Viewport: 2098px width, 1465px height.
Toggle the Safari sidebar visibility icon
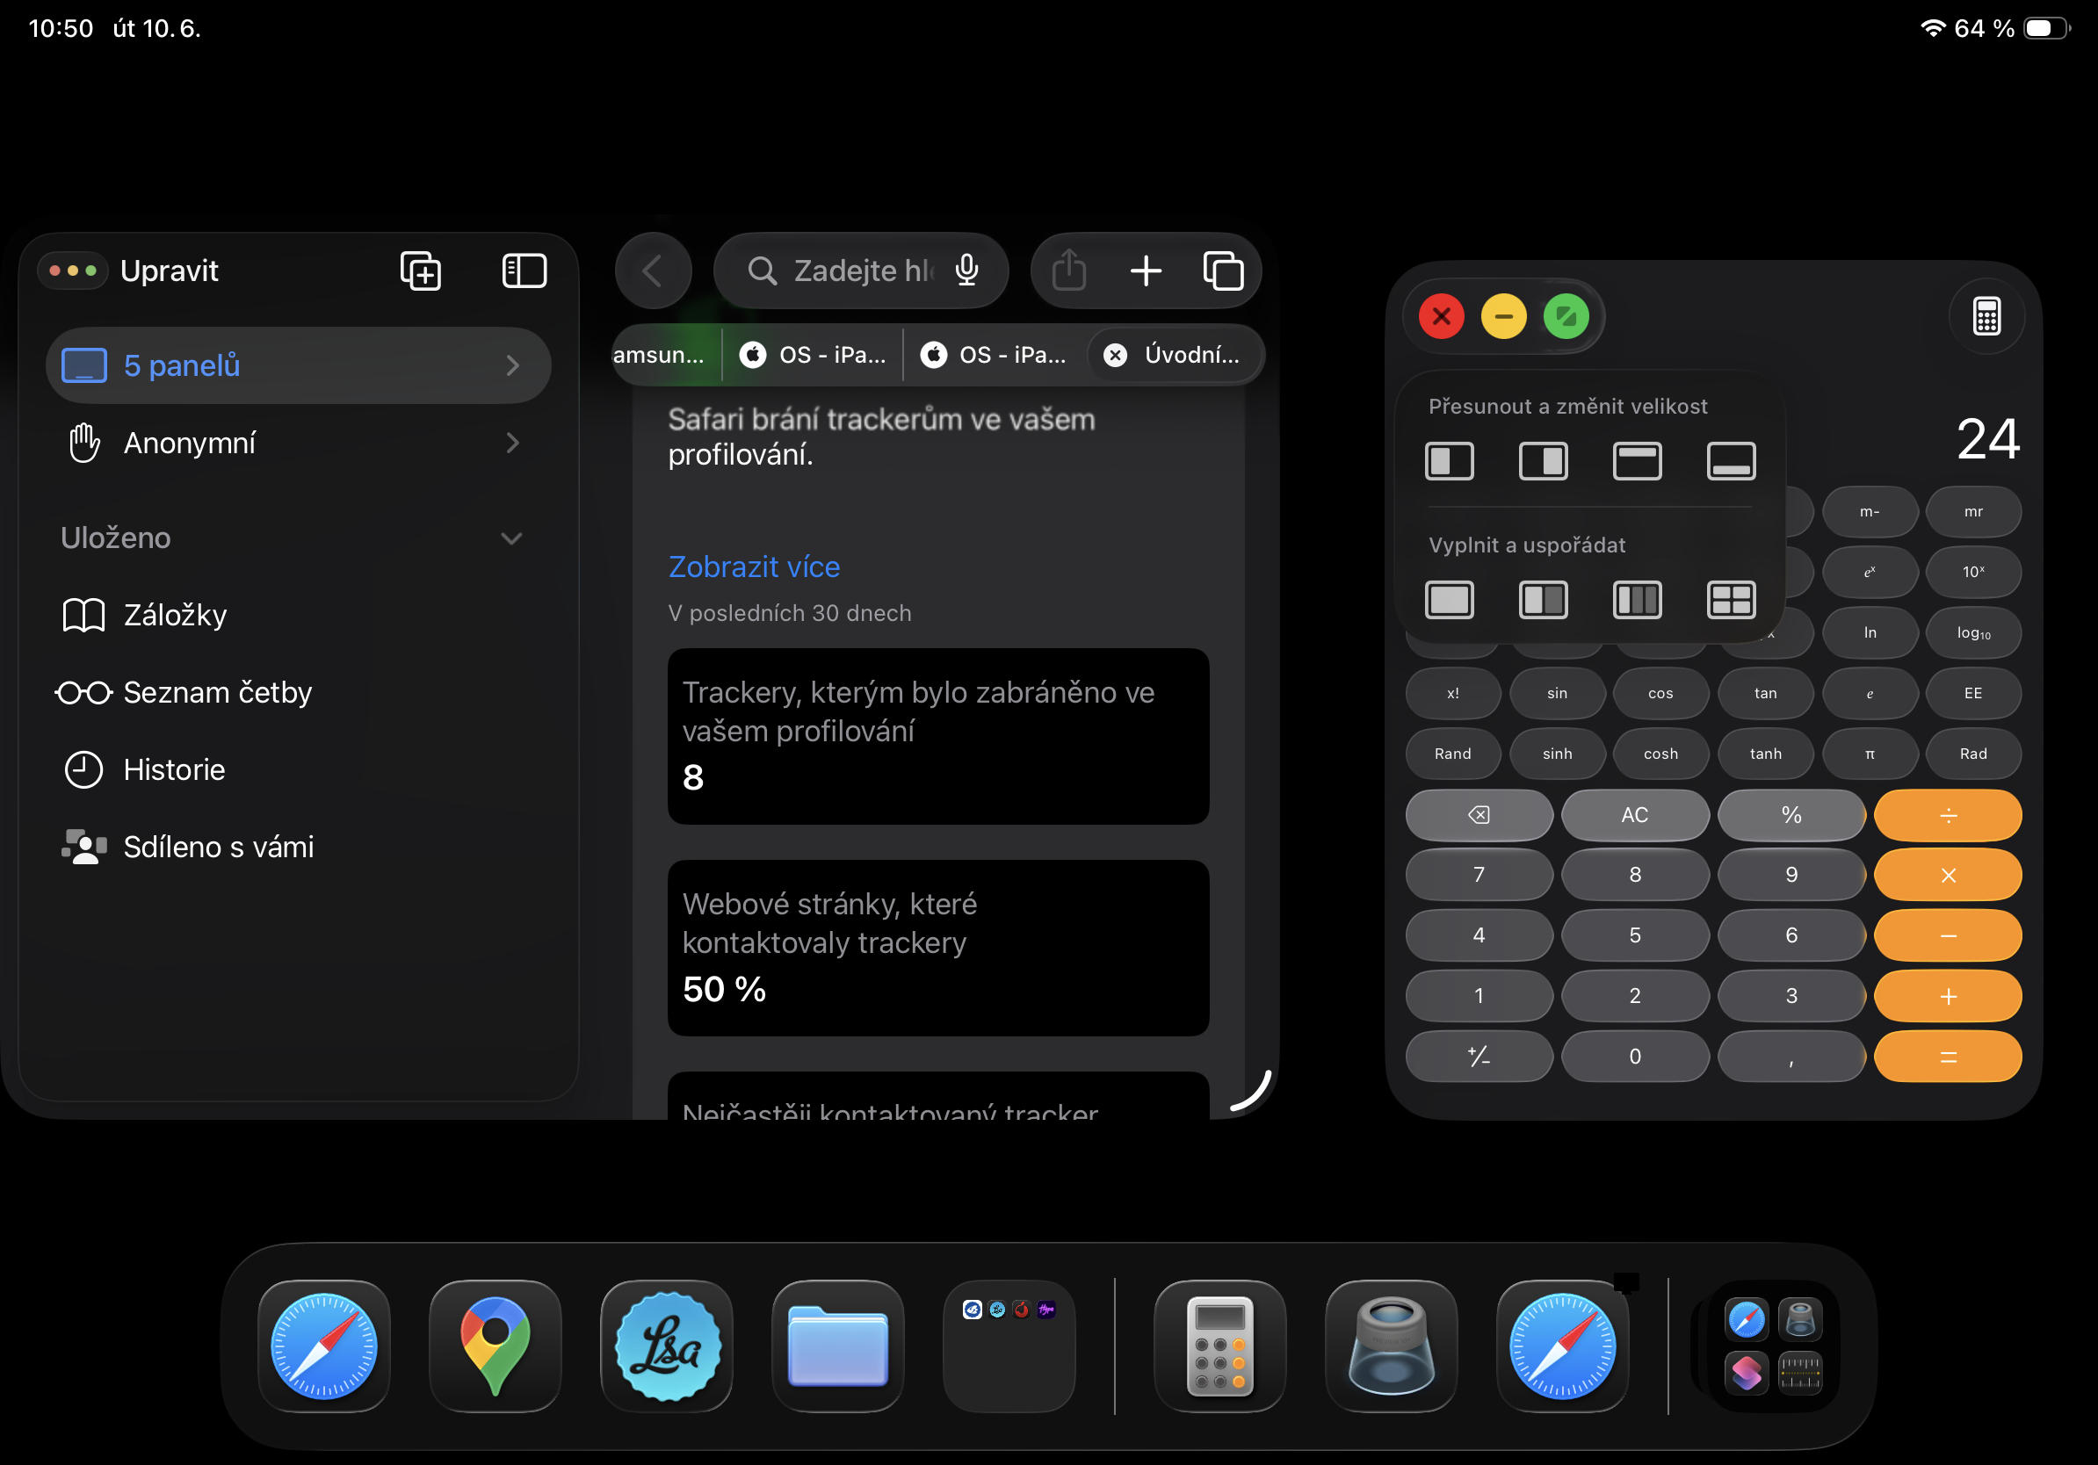(x=524, y=271)
